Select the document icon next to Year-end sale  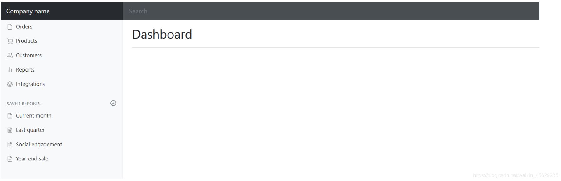[9, 159]
